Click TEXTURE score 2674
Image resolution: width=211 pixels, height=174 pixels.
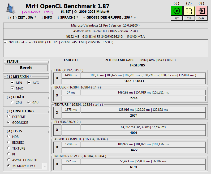coord(134,116)
